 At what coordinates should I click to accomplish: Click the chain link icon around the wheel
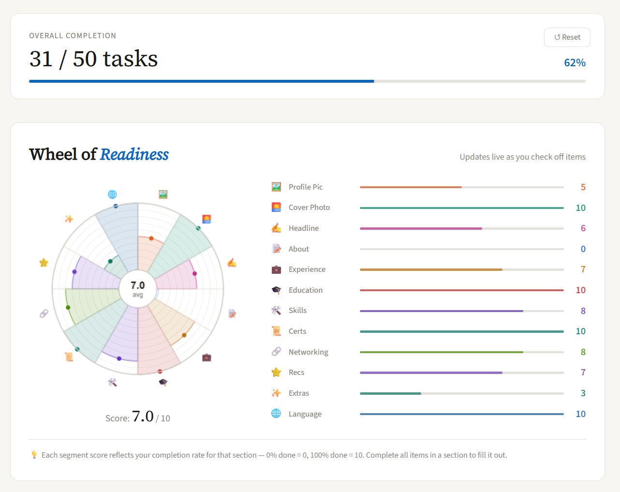(x=44, y=313)
